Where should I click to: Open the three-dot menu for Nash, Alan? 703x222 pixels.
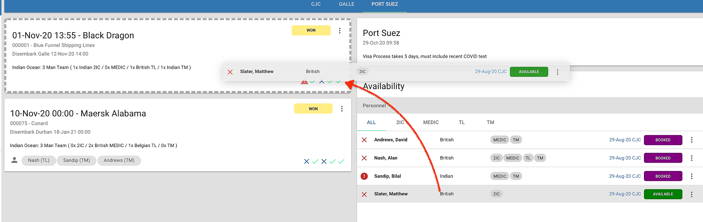tap(692, 158)
